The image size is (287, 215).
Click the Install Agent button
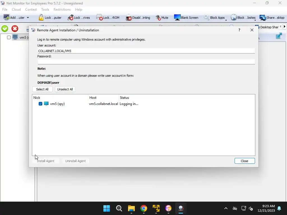(x=46, y=161)
